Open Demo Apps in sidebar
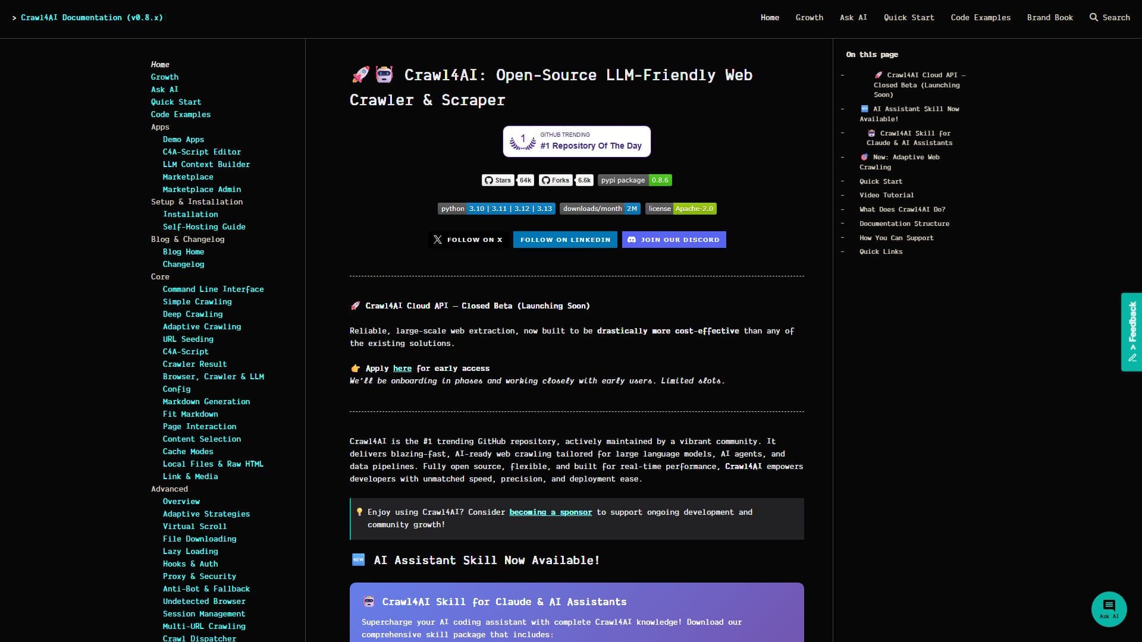 183,140
